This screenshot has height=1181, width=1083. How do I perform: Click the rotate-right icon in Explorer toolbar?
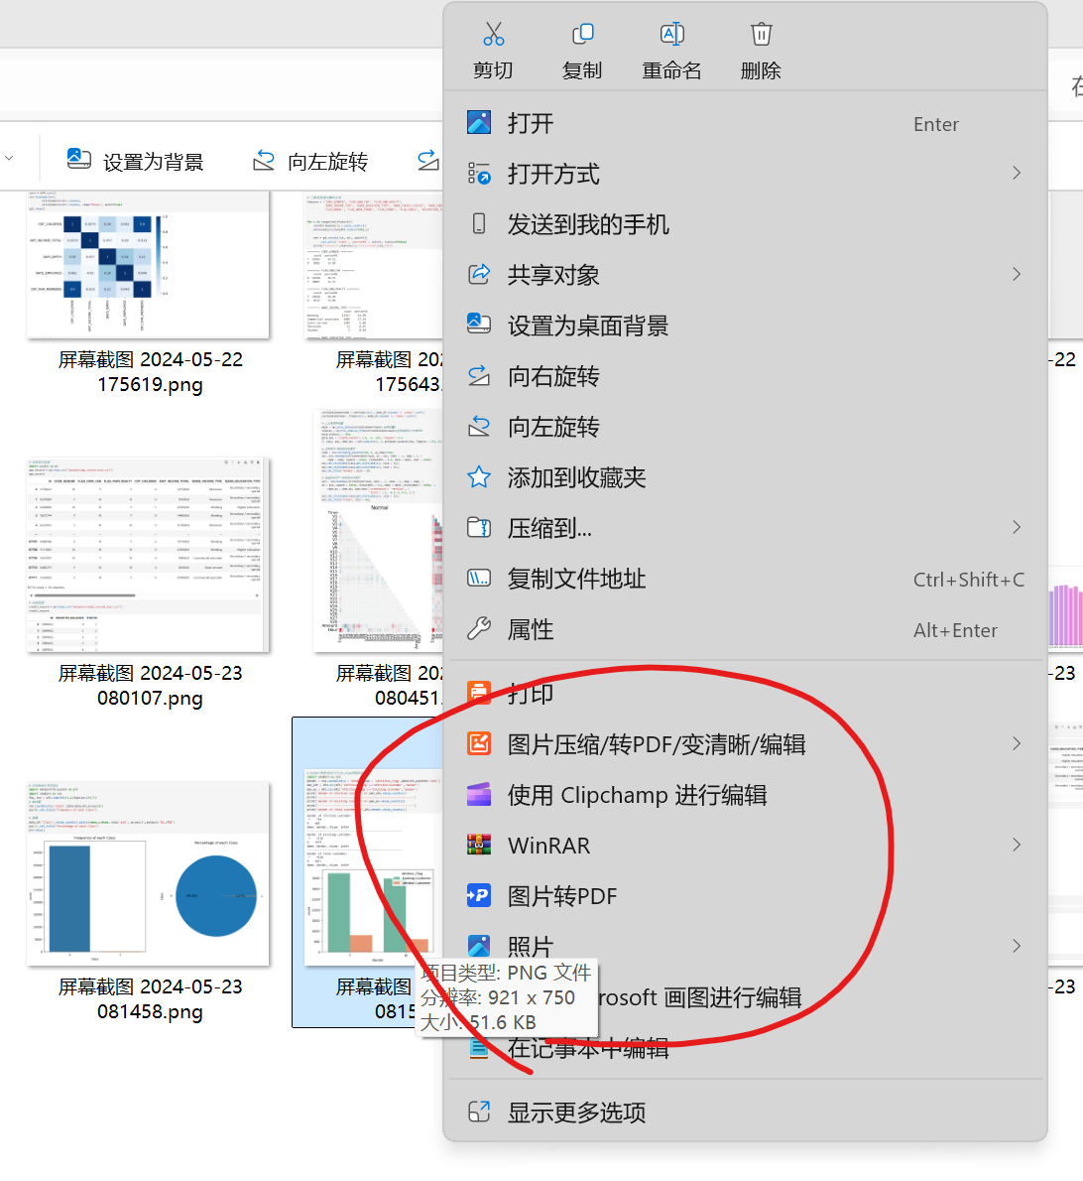(x=429, y=160)
